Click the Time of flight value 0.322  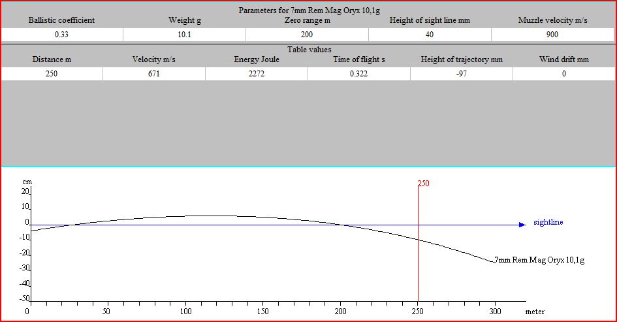(359, 74)
